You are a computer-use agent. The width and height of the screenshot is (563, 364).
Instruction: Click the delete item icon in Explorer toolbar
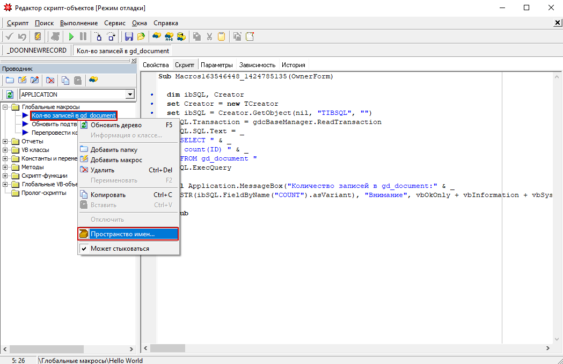50,80
